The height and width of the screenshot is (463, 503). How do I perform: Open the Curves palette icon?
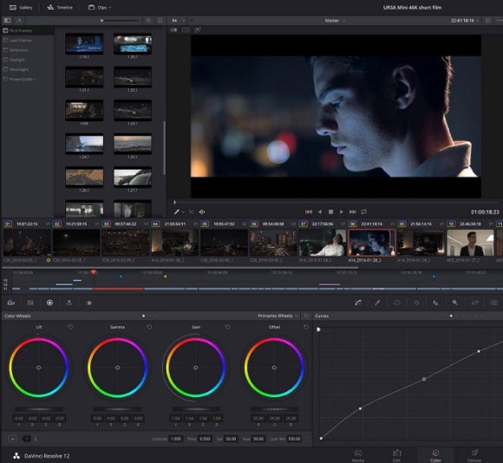click(358, 303)
